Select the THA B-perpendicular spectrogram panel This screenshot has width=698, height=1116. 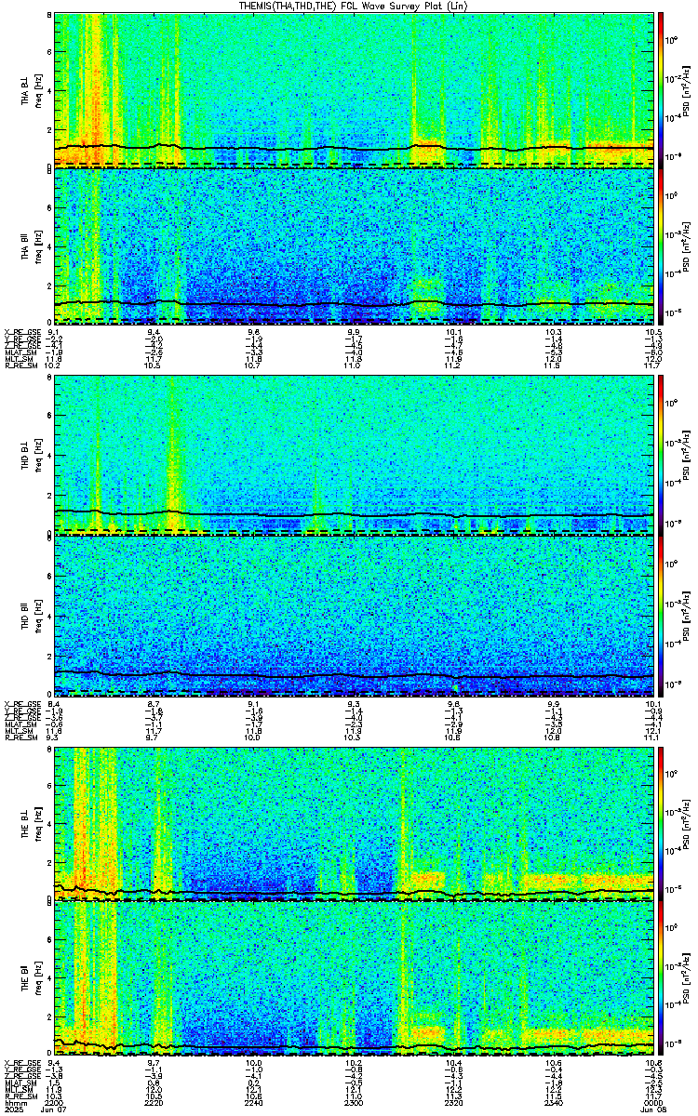tap(354, 89)
